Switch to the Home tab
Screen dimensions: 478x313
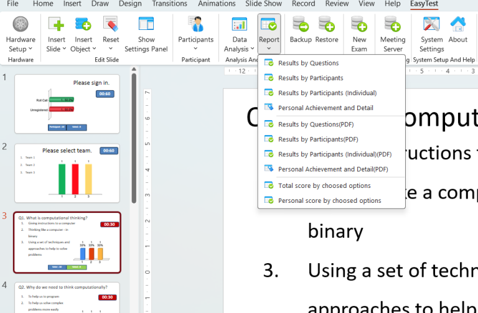[x=43, y=4]
